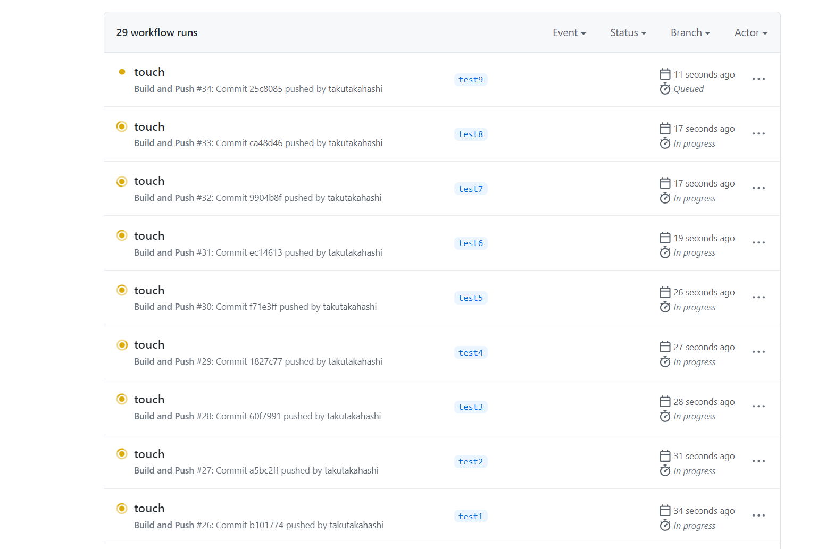Open the three-dot menu for run #34
This screenshot has width=826, height=549.
(x=758, y=79)
